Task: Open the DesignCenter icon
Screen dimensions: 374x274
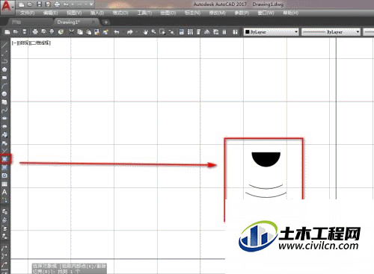Action: coord(190,32)
